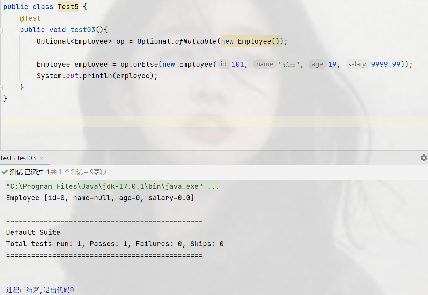428x295 pixels.
Task: Click the println statement
Action: point(97,76)
